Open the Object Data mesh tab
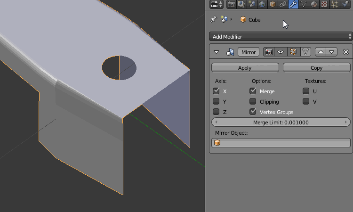 tap(304, 4)
